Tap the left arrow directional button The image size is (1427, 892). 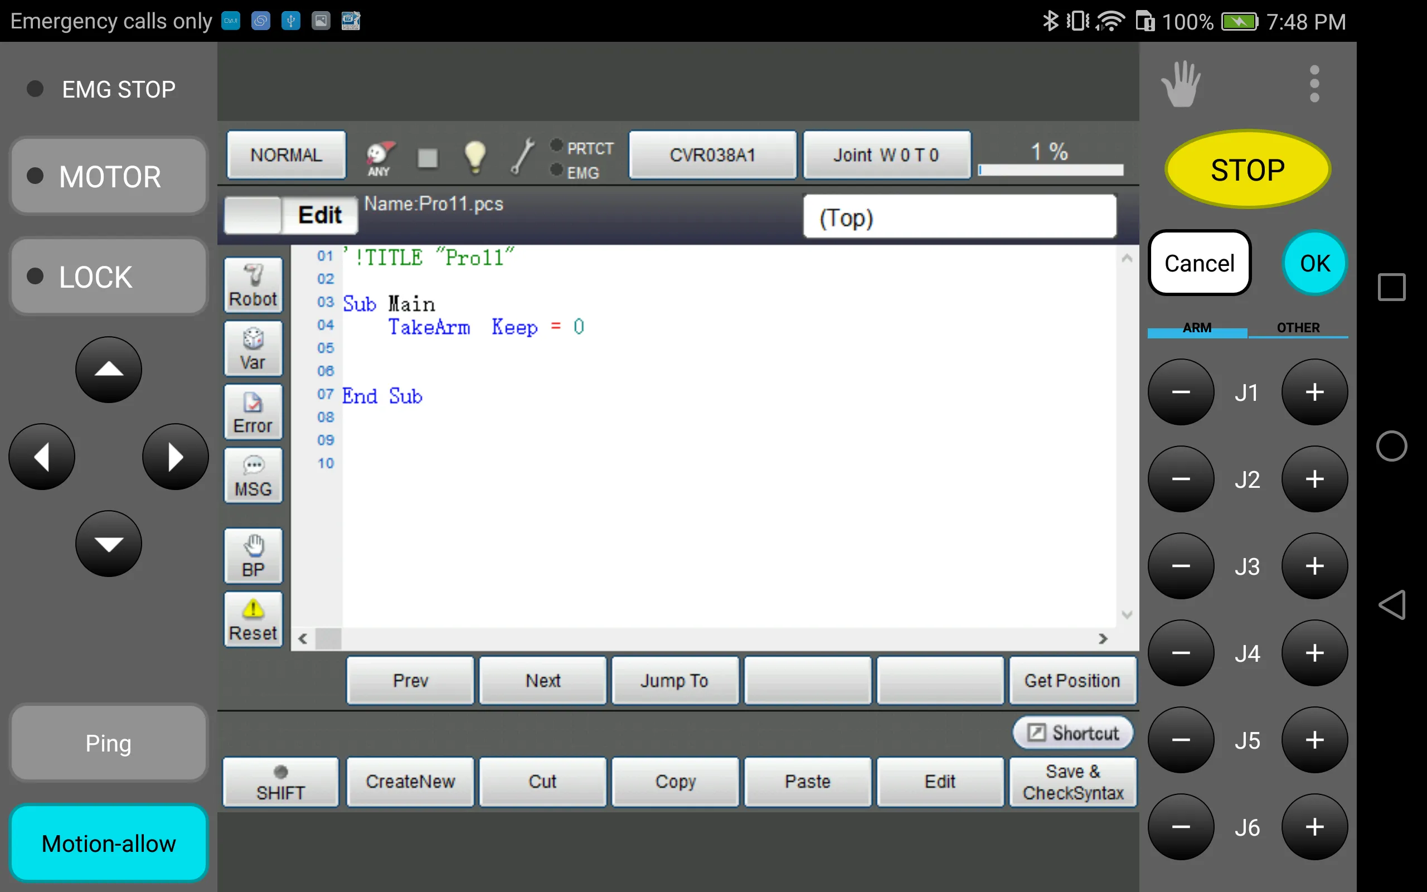click(42, 457)
